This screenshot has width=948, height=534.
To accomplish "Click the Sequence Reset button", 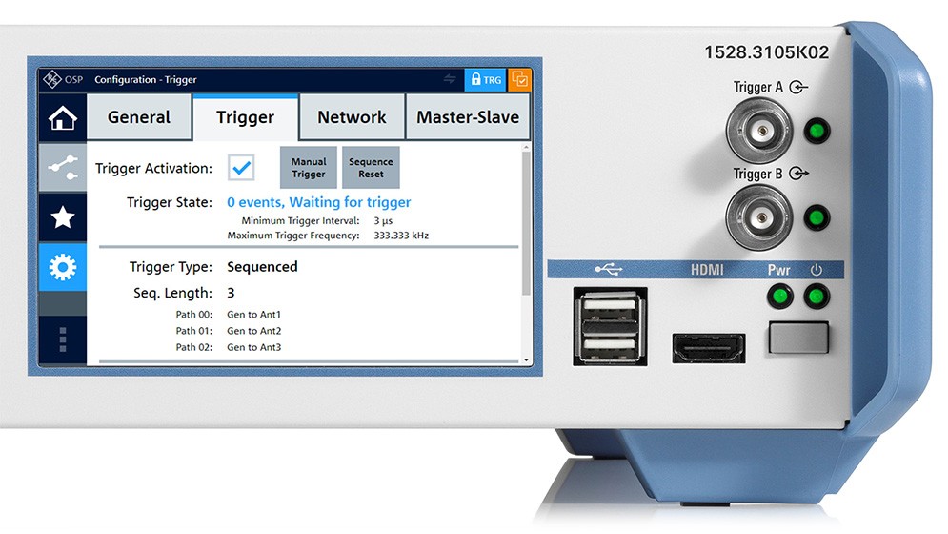I will (371, 168).
